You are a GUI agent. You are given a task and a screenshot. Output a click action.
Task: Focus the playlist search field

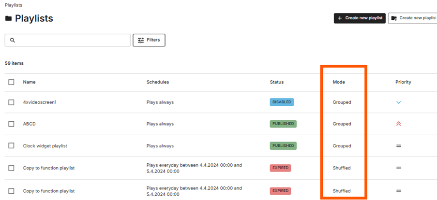click(x=67, y=40)
